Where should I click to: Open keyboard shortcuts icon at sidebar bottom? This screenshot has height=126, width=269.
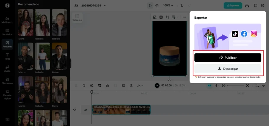coord(7,120)
